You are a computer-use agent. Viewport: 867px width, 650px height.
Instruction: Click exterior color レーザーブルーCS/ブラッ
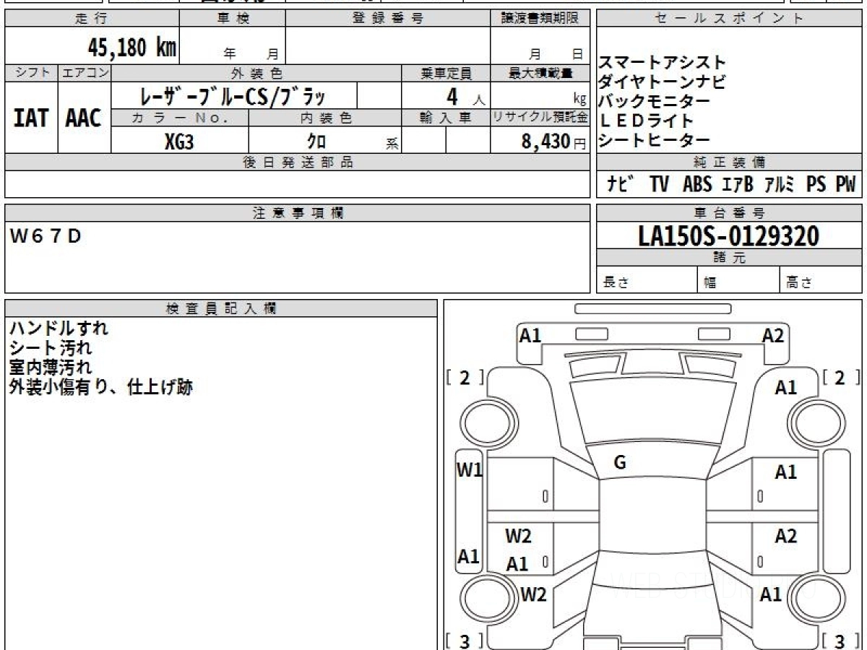[233, 96]
